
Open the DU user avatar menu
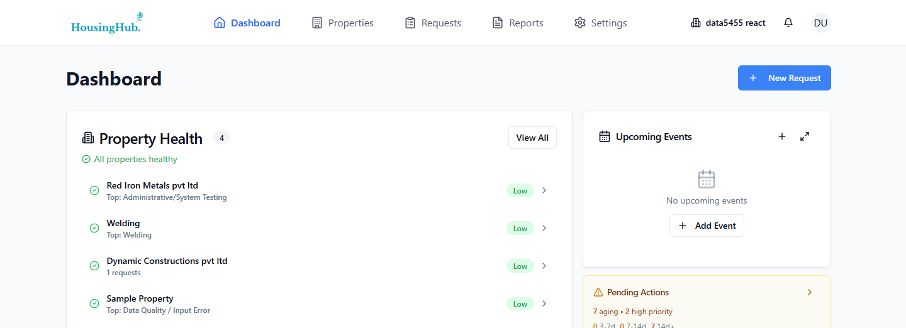(x=820, y=23)
